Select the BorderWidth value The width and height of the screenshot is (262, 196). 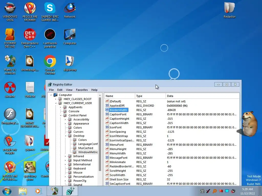pos(118,110)
